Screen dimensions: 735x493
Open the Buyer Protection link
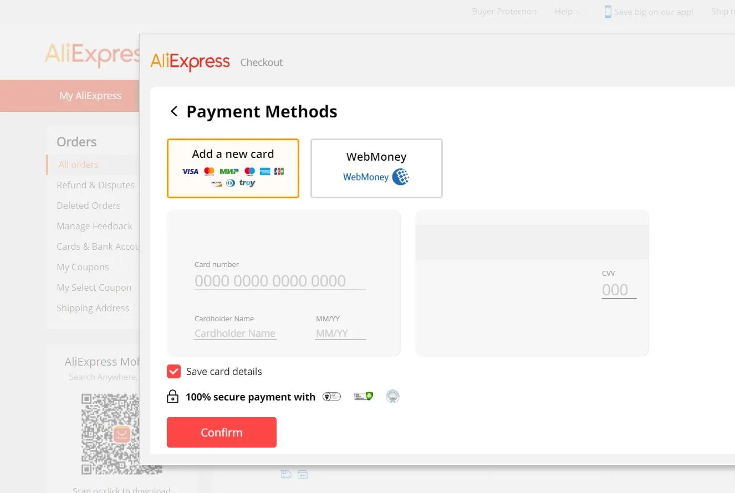tap(504, 12)
